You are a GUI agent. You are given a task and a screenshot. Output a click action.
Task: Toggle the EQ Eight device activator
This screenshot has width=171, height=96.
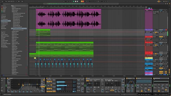coord(7,78)
